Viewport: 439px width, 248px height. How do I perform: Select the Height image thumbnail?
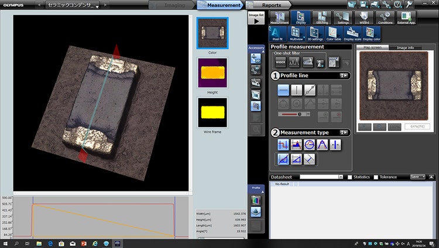coord(212,72)
